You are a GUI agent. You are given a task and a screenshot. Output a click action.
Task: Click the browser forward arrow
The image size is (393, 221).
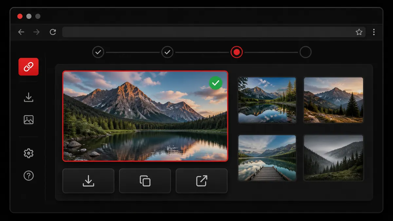pos(36,32)
